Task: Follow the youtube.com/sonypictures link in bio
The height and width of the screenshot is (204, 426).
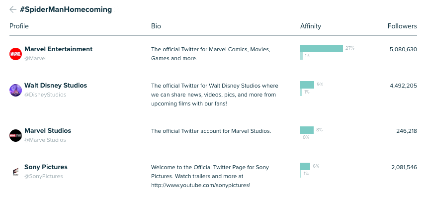Action: point(201,185)
